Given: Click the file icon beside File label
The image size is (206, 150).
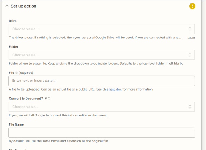Looking at the screenshot, I should [x=16, y=73].
